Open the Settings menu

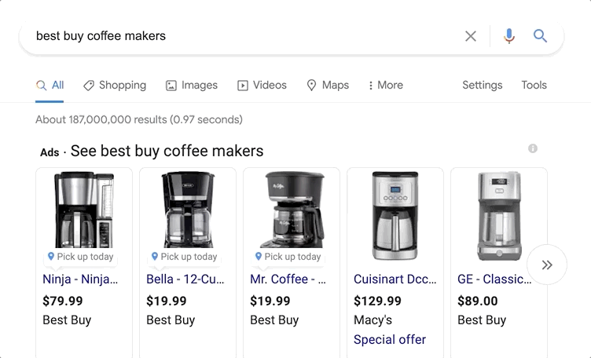482,85
